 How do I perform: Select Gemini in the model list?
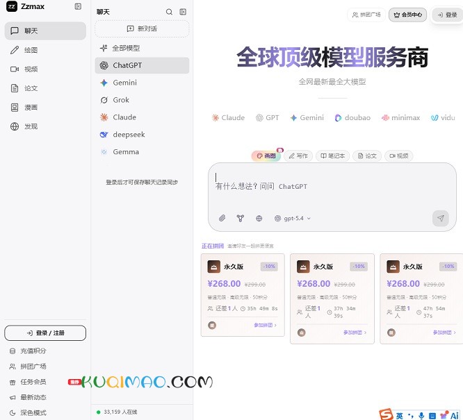(x=142, y=83)
